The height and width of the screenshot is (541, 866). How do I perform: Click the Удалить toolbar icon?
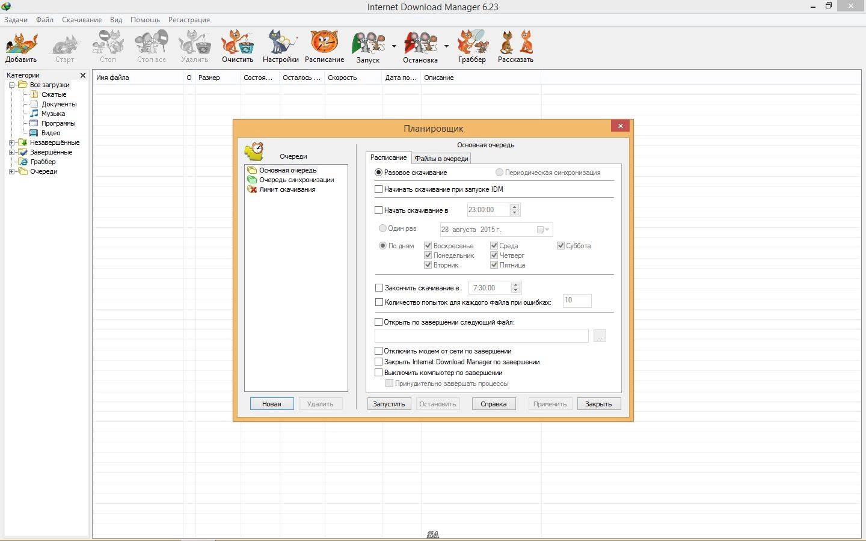tap(194, 47)
